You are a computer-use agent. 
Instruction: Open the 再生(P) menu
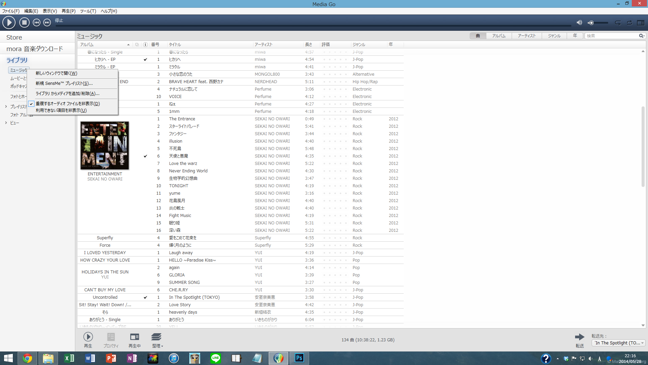tap(69, 11)
